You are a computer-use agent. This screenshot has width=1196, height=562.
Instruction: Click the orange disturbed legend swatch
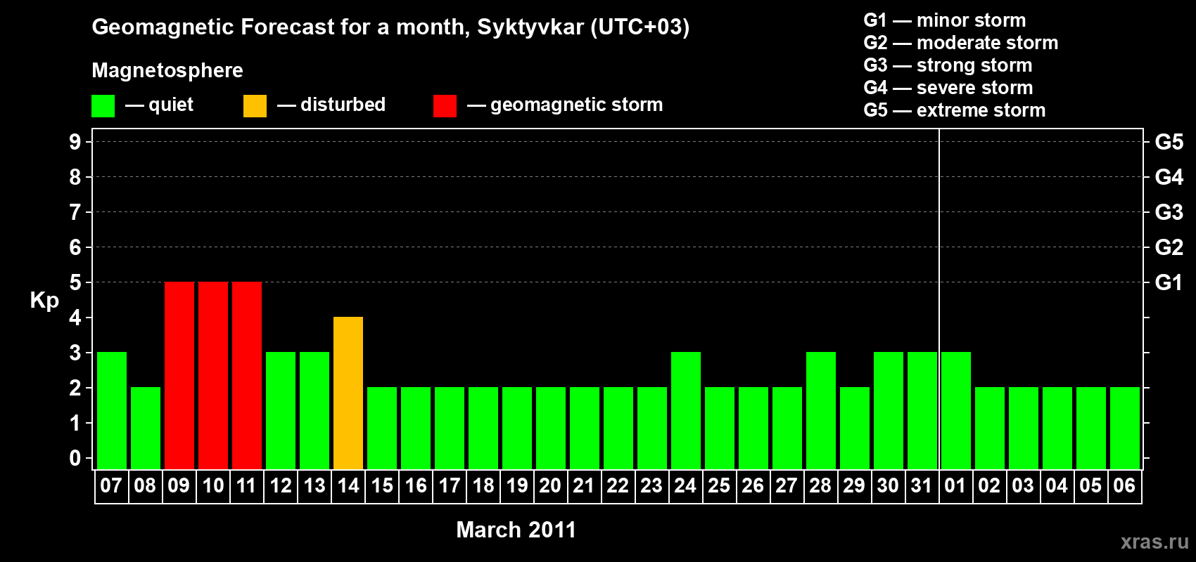tap(255, 106)
